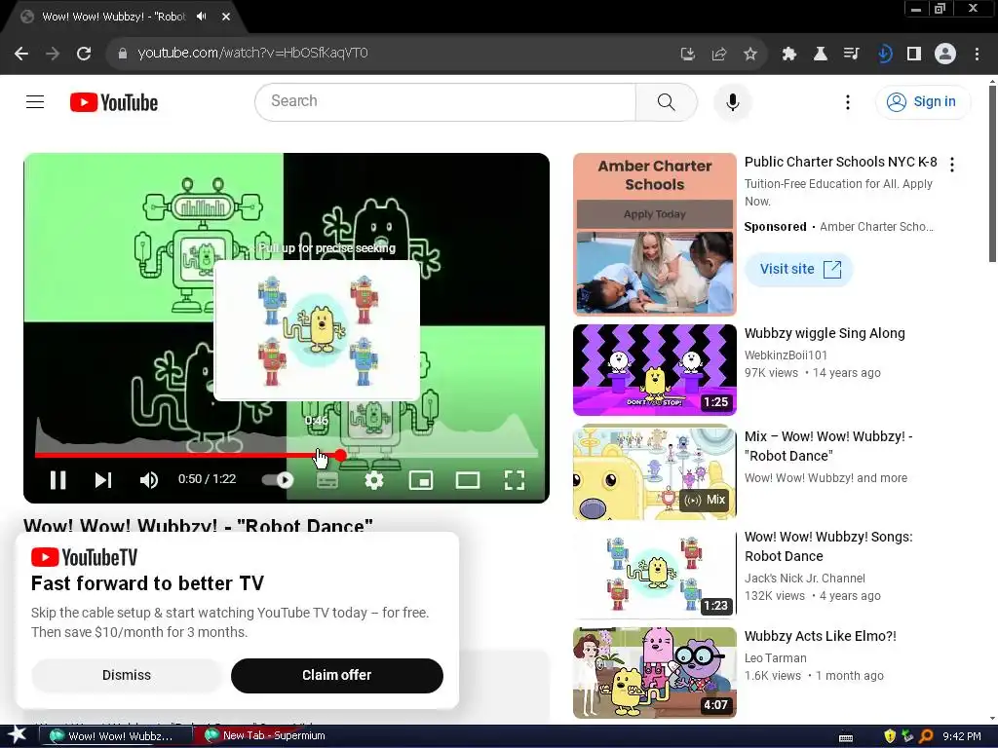Viewport: 998px width, 748px height.
Task: Open the downloads toolbar icon
Action: 884,54
